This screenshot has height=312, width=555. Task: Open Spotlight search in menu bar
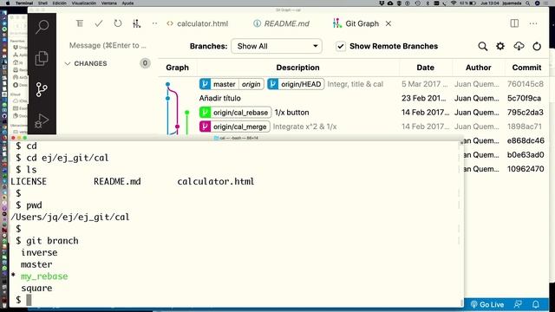[x=527, y=3]
